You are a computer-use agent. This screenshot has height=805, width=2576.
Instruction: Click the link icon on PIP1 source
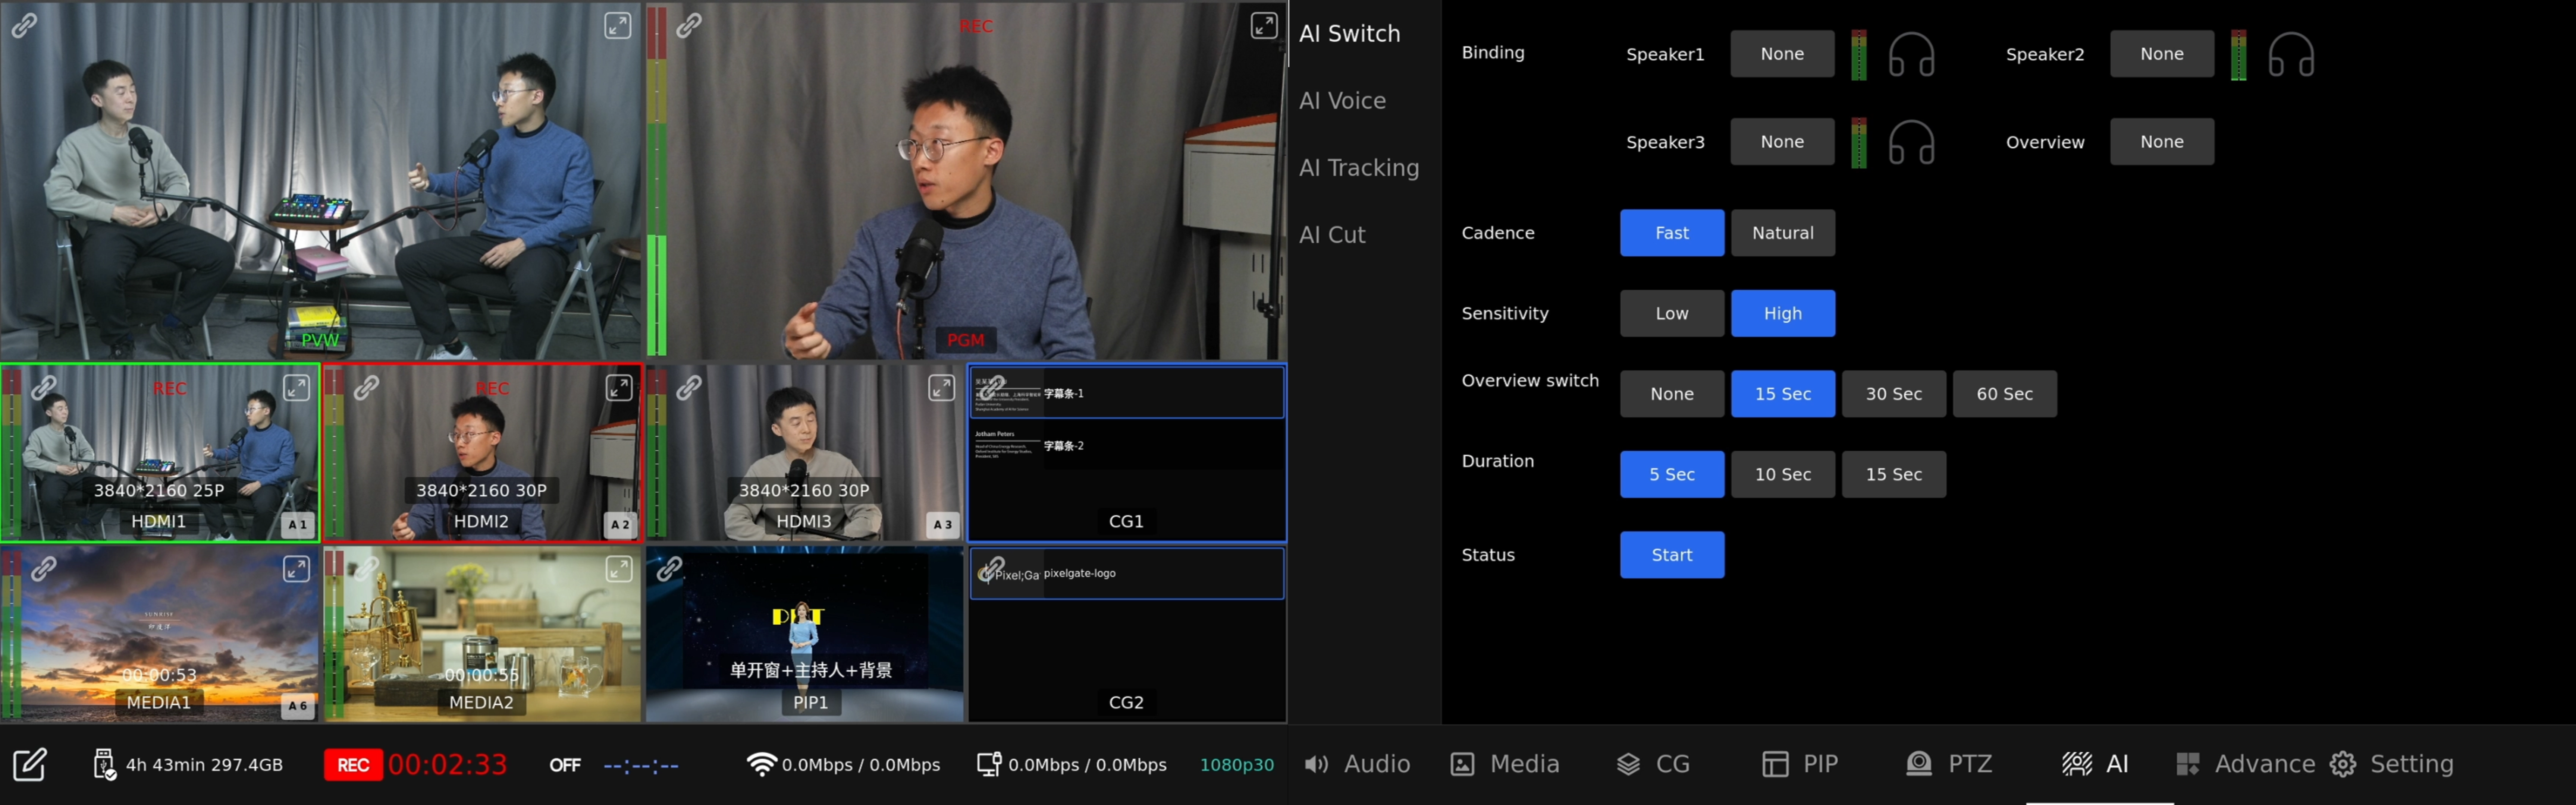[x=670, y=569]
